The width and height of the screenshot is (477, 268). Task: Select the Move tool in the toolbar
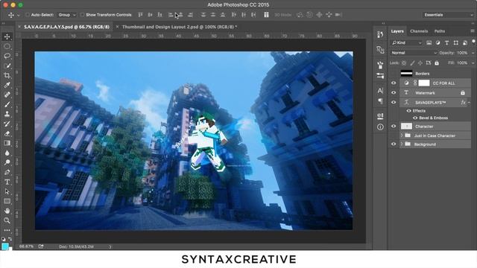(x=7, y=36)
